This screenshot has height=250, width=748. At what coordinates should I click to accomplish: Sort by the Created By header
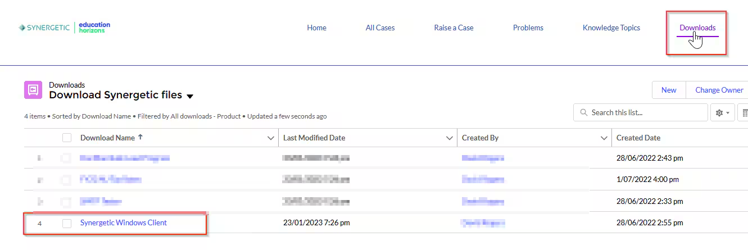point(480,138)
